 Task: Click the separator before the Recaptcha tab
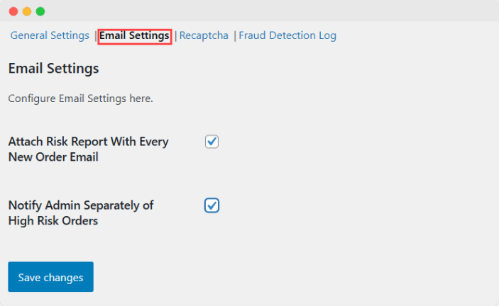[x=175, y=35]
